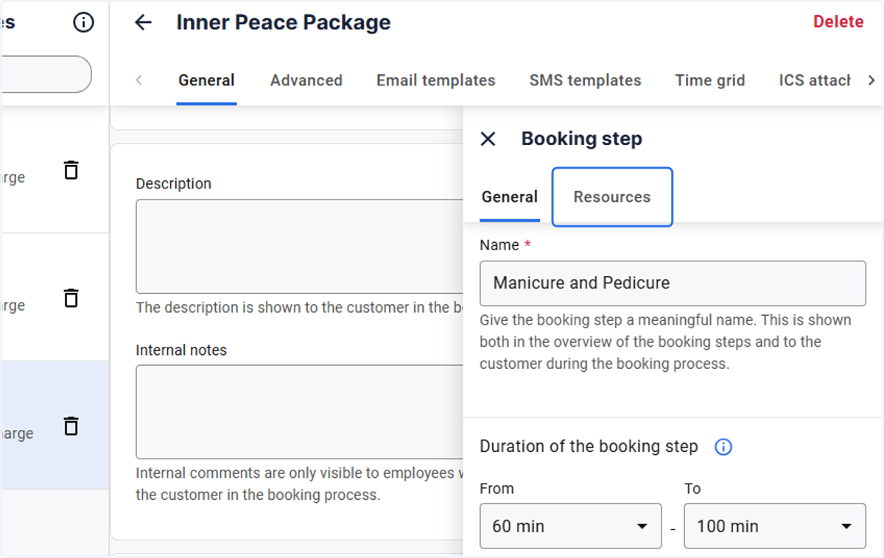Open the SMS templates tab
Image resolution: width=884 pixels, height=558 pixels.
coord(585,80)
